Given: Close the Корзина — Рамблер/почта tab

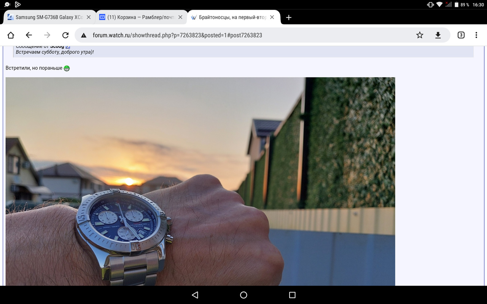Looking at the screenshot, I should point(180,17).
